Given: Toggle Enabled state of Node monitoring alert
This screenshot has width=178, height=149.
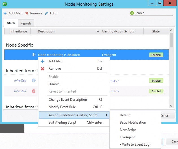Looking at the screenshot, I should tap(156, 55).
